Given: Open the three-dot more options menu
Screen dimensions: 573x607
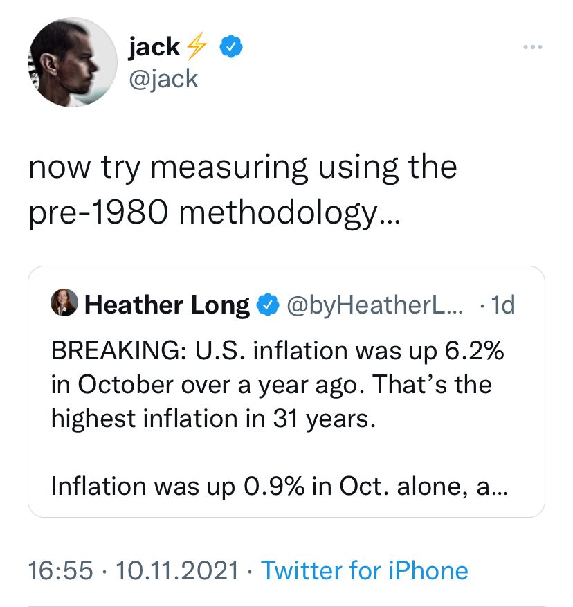Looking at the screenshot, I should tap(532, 47).
